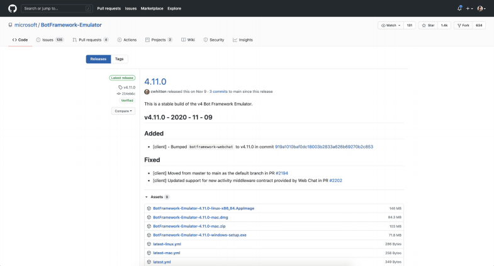Viewport: 494px width, 266px height.
Task: Switch to the Code tab
Action: [20, 40]
